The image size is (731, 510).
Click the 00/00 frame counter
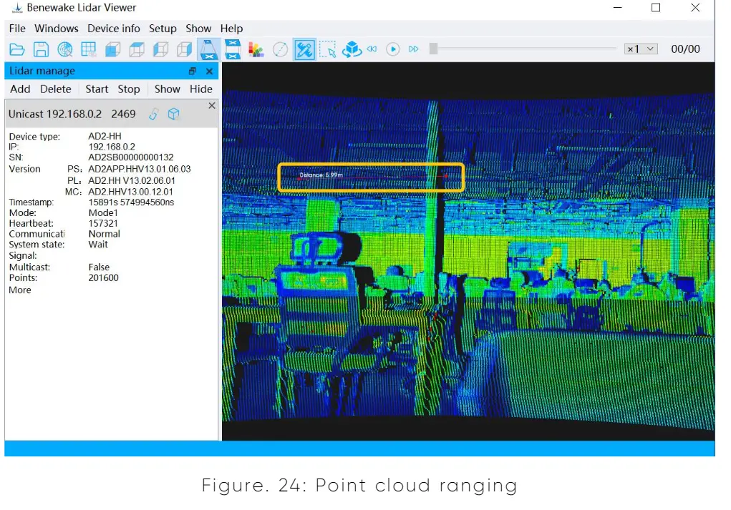[x=685, y=49]
